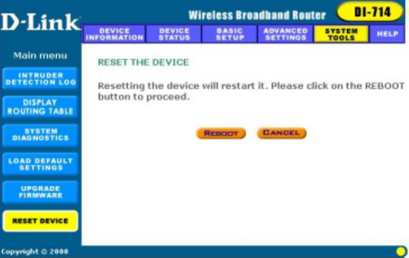409x258 pixels.
Task: Click the Main menu sidebar heading
Action: 40,55
